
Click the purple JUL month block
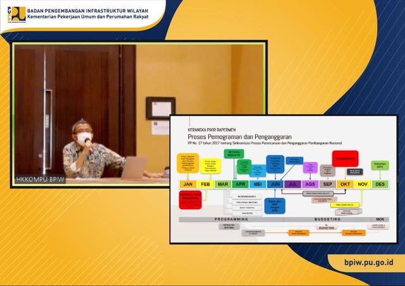[292, 184]
